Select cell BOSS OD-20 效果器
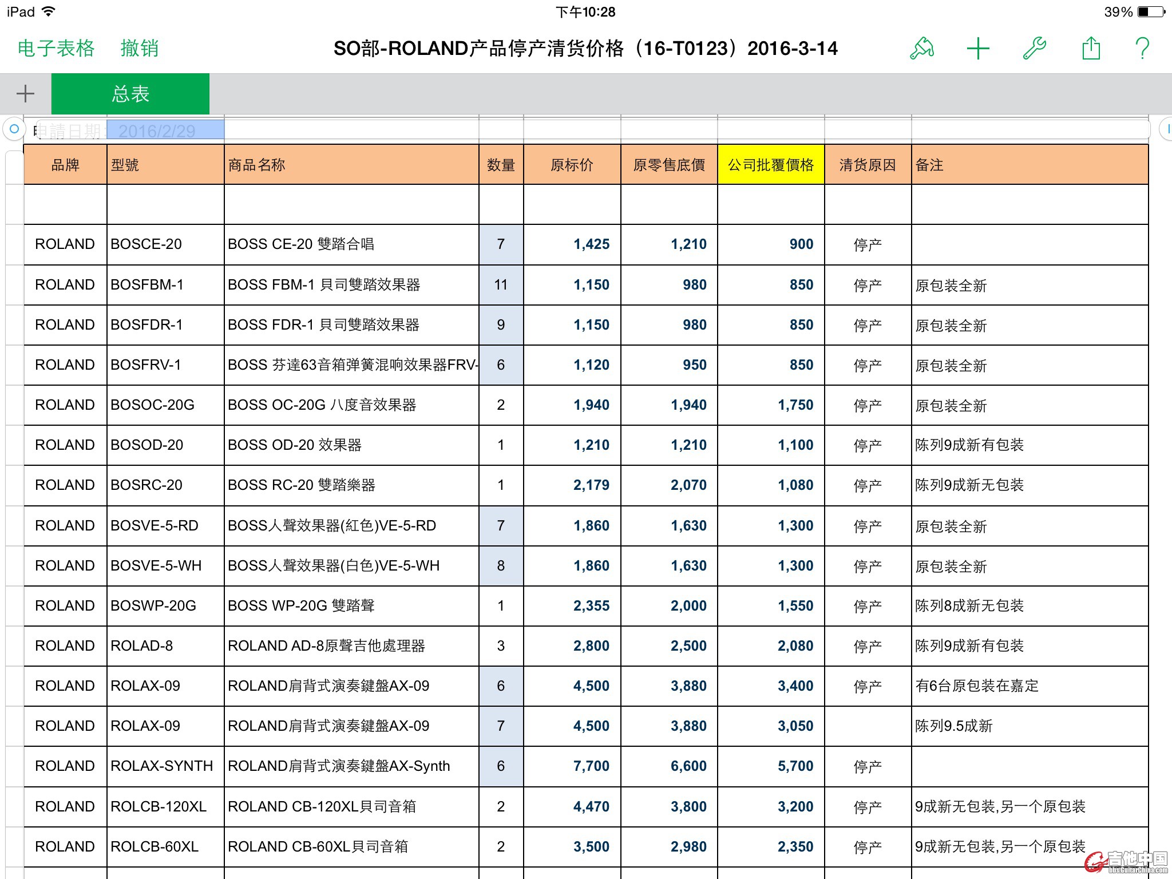 (351, 445)
